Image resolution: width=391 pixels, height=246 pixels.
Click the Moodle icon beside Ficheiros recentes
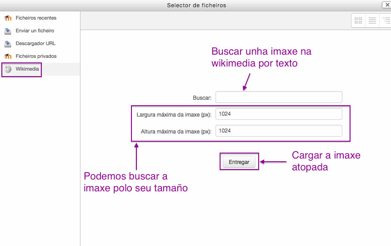tap(8, 18)
